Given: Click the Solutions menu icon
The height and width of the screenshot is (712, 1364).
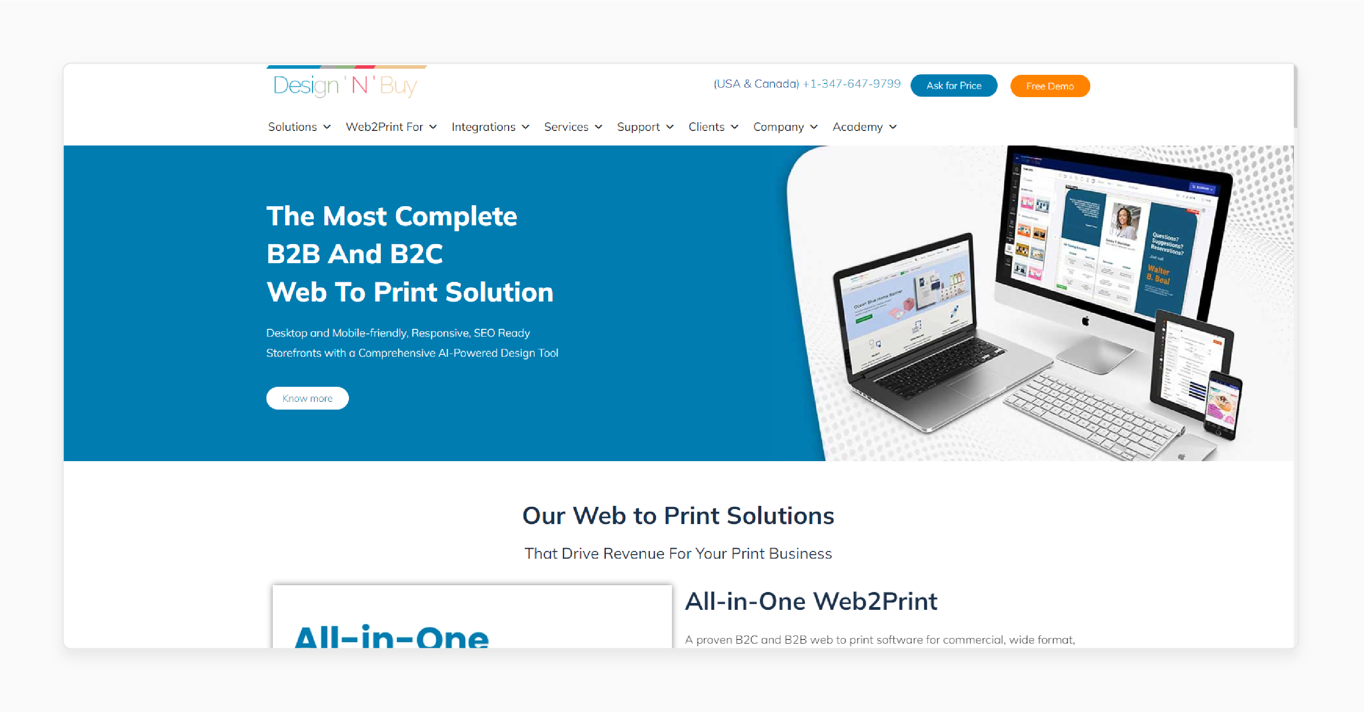Looking at the screenshot, I should click(327, 127).
